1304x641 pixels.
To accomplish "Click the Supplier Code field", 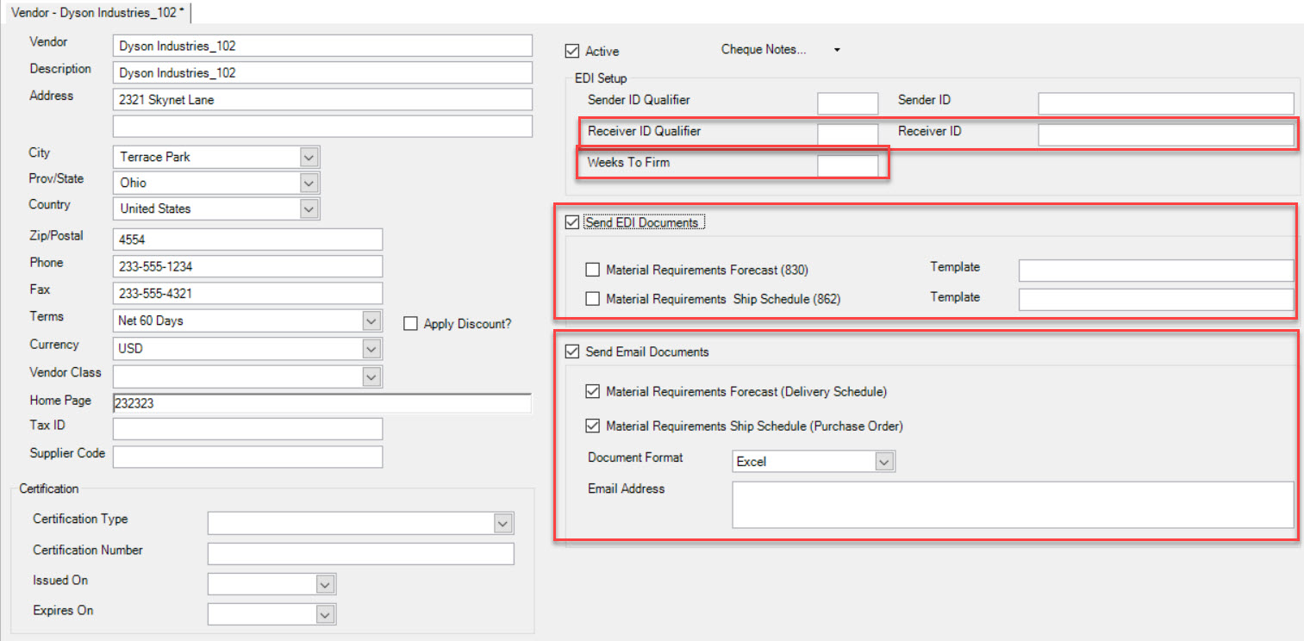I will point(248,457).
